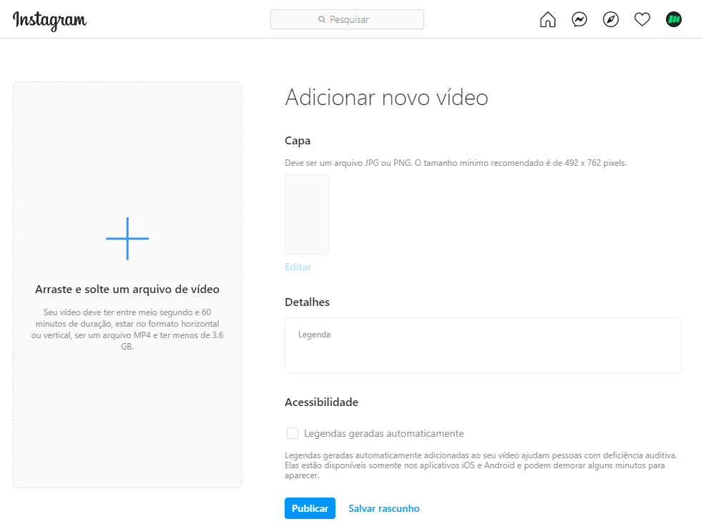The height and width of the screenshot is (529, 701).
Task: Select the empty cover thumbnail placeholder
Action: pos(307,214)
